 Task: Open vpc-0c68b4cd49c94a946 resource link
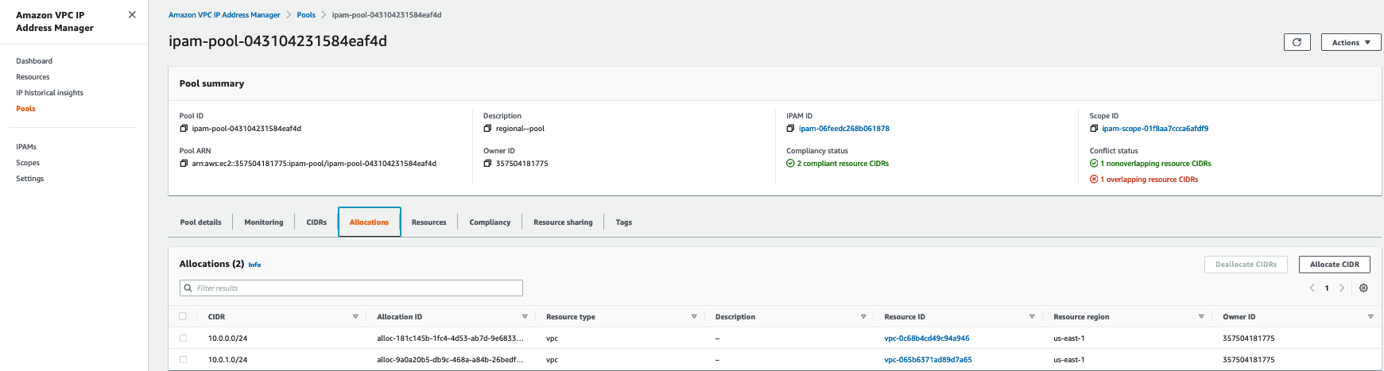coord(927,338)
